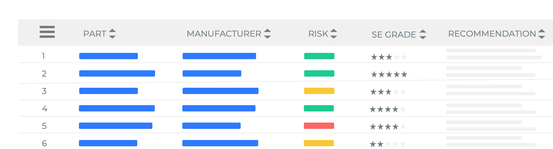Click the yellow risk indicator in row 3

click(x=319, y=91)
